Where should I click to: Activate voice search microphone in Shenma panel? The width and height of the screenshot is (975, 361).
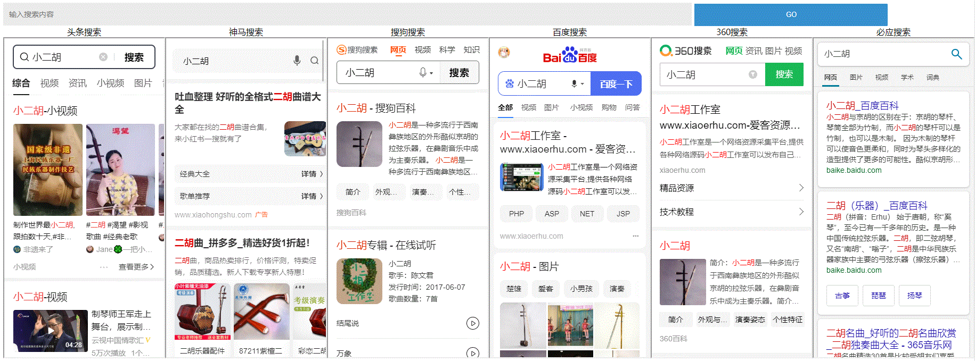pos(297,61)
